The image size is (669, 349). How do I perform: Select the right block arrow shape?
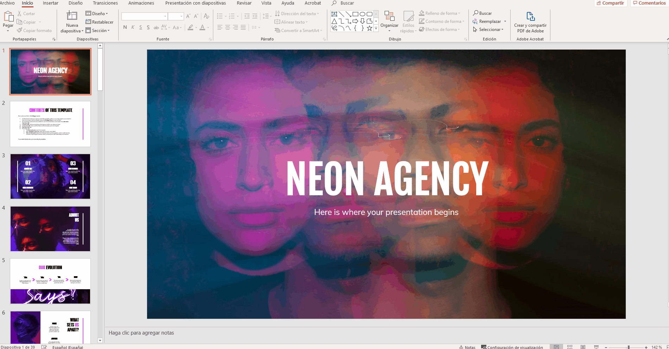(x=355, y=21)
